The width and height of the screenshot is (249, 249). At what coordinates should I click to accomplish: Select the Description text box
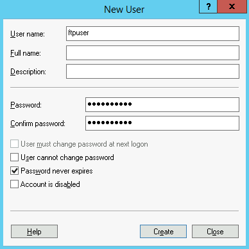pyautogui.click(x=153, y=72)
